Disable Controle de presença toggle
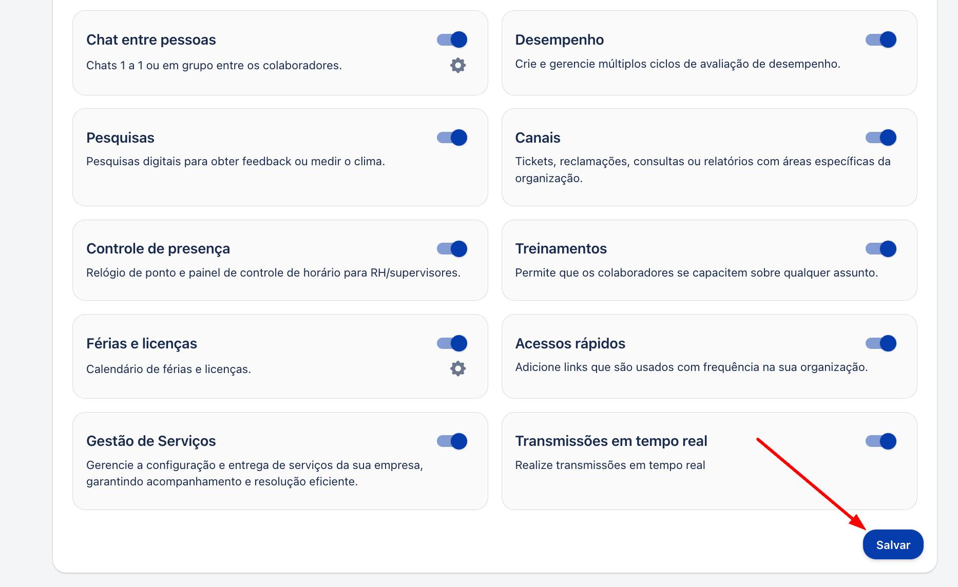This screenshot has height=587, width=958. [x=452, y=249]
